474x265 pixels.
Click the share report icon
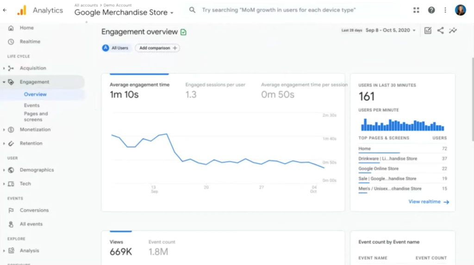click(441, 31)
